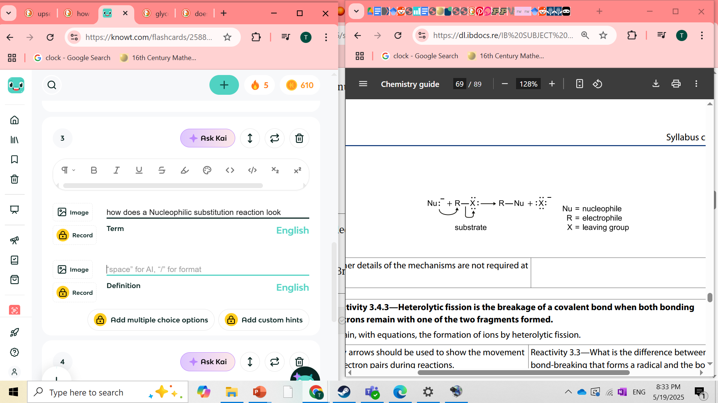Click Add custom hints

point(264,320)
